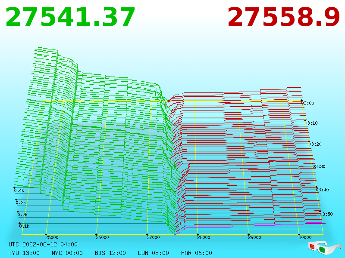This screenshot has height=258, width=345.
Task: Click the BJS 12:00 time
Action: pos(110,253)
